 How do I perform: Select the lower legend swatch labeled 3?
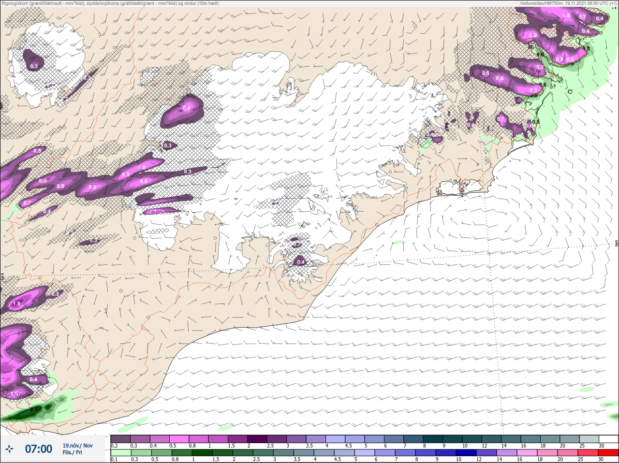click(x=283, y=453)
